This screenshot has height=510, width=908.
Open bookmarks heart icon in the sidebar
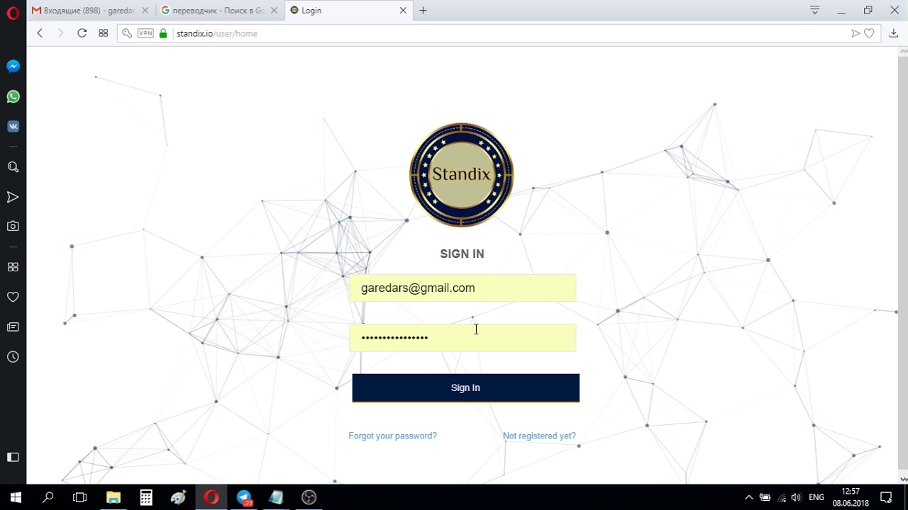coord(13,297)
